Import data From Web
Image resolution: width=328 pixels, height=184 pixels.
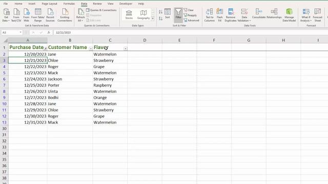click(26, 15)
